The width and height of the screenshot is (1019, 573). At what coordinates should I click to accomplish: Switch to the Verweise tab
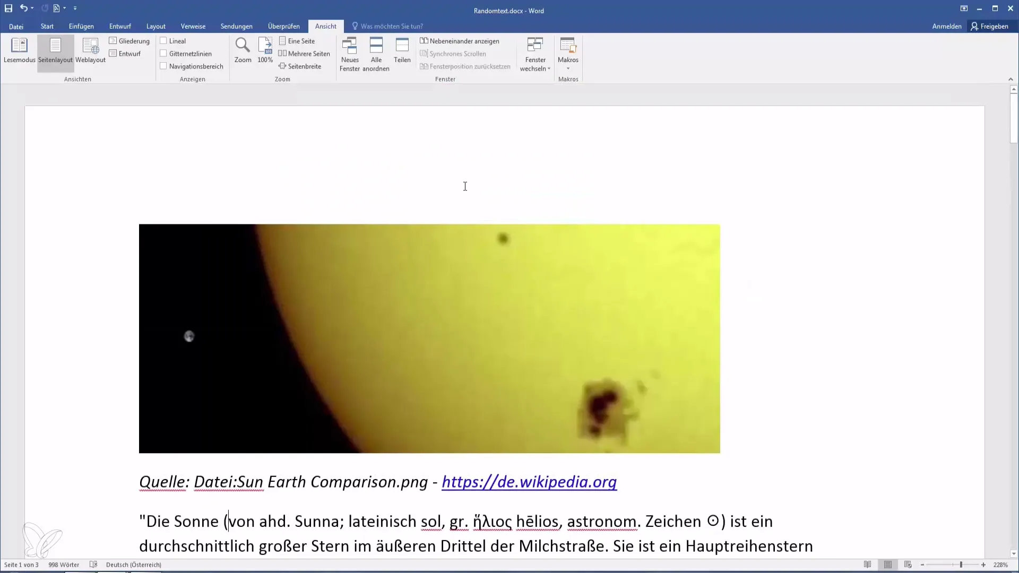coord(193,26)
